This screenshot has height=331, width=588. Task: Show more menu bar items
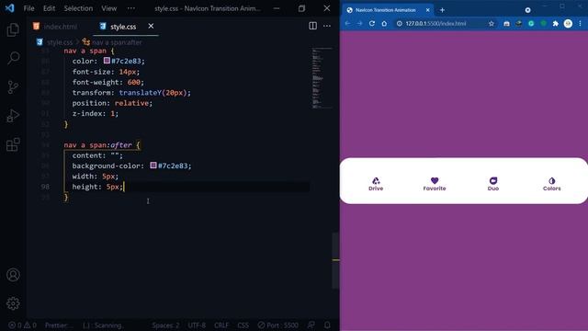click(130, 8)
